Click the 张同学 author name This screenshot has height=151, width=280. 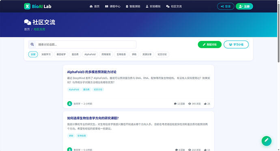point(77,104)
